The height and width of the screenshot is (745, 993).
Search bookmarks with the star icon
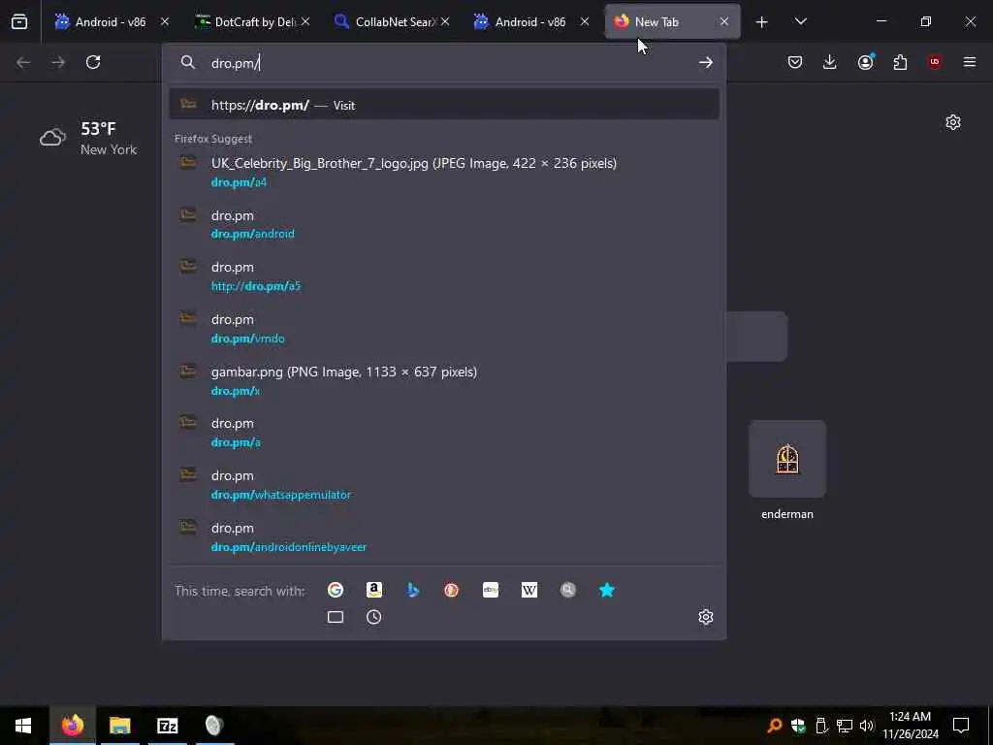point(607,591)
